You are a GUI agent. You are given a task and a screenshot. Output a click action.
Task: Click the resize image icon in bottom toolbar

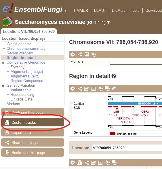94,163
